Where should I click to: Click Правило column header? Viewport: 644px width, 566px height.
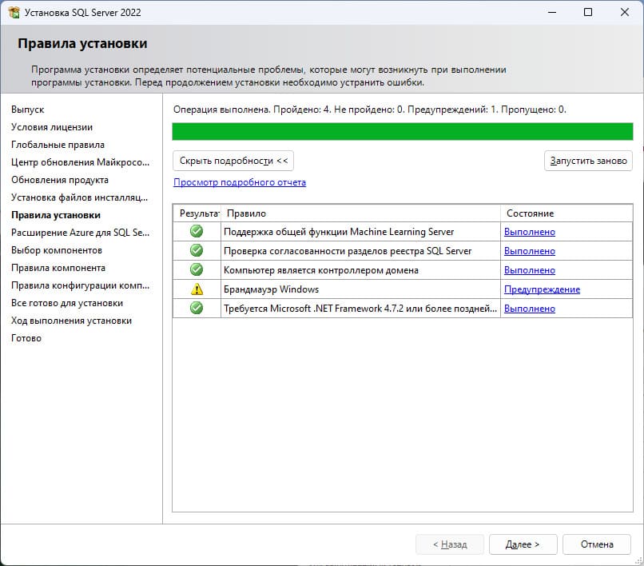click(x=360, y=213)
